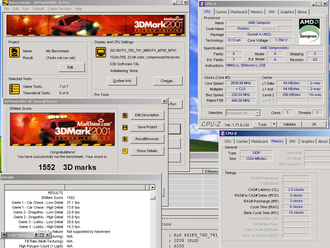Click the Details list scrollbar thumb
Screen dimensions: 330x248
[153, 198]
